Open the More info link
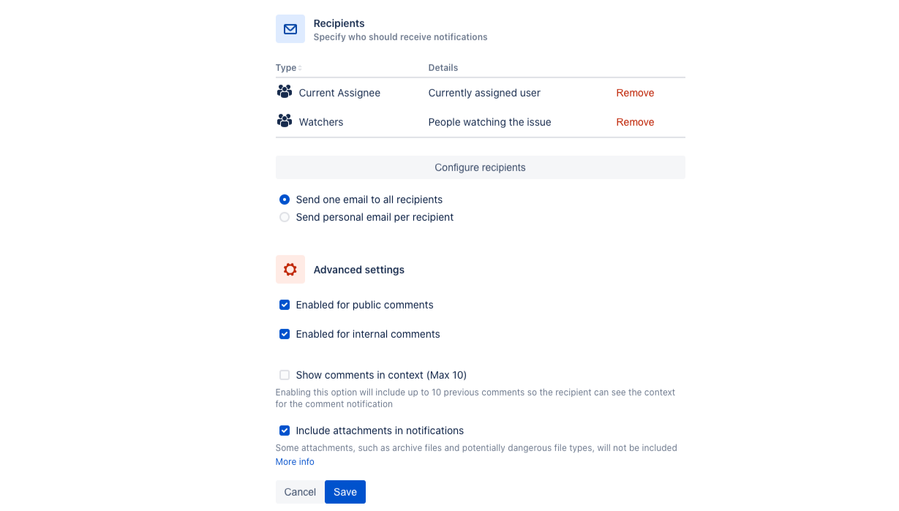 click(x=295, y=462)
